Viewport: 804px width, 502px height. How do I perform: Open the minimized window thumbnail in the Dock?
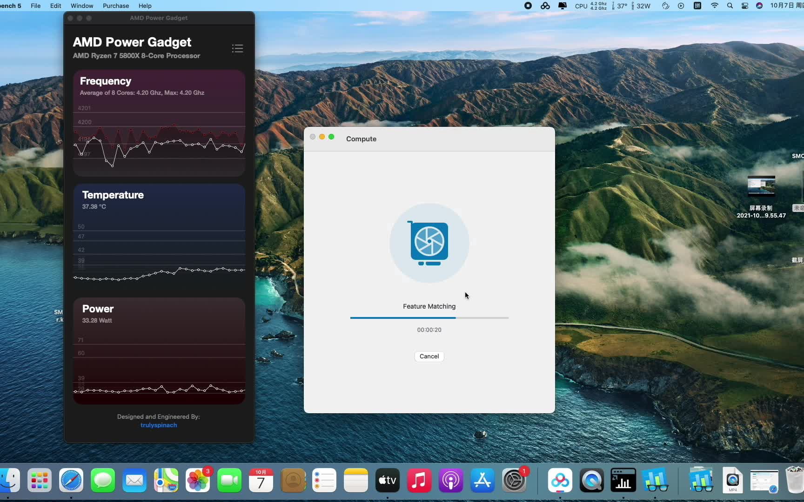764,481
